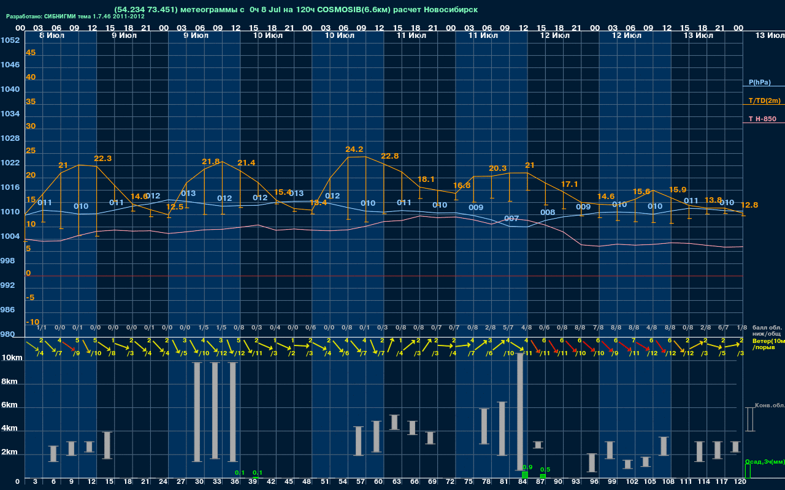This screenshot has height=490, width=785.
Task: Click the 22.3 temperature label
Action: [x=102, y=158]
